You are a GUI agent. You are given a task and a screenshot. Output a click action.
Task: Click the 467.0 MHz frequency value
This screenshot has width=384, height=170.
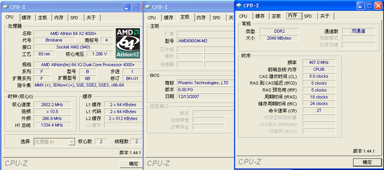point(319,62)
